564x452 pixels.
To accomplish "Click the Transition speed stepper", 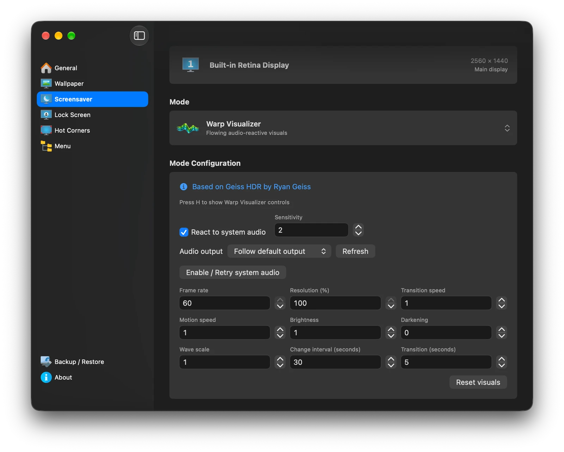I will [502, 303].
